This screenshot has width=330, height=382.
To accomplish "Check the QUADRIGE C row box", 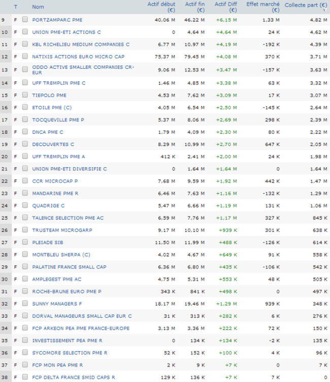I will (x=25, y=205).
